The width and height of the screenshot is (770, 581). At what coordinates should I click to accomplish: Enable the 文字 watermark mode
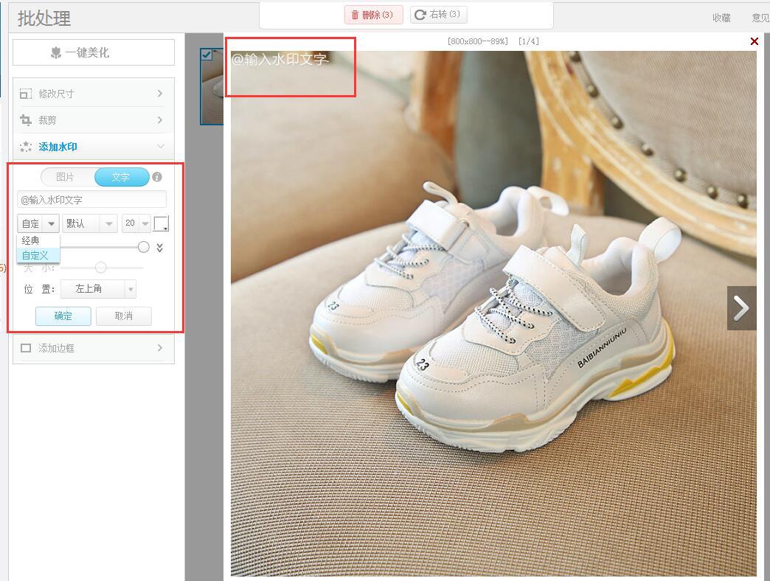pyautogui.click(x=121, y=177)
